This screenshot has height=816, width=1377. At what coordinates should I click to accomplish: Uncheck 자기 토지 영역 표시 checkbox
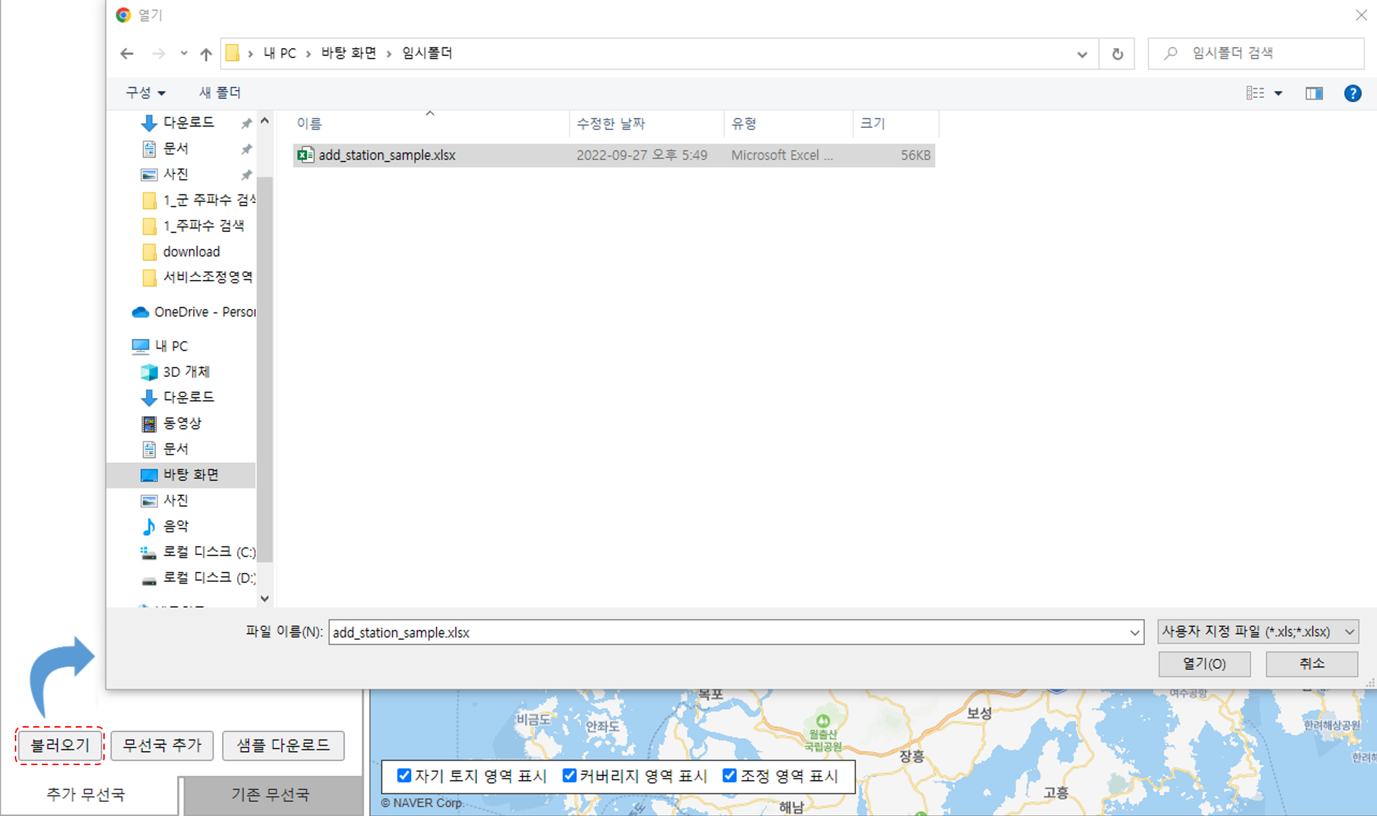tap(404, 776)
